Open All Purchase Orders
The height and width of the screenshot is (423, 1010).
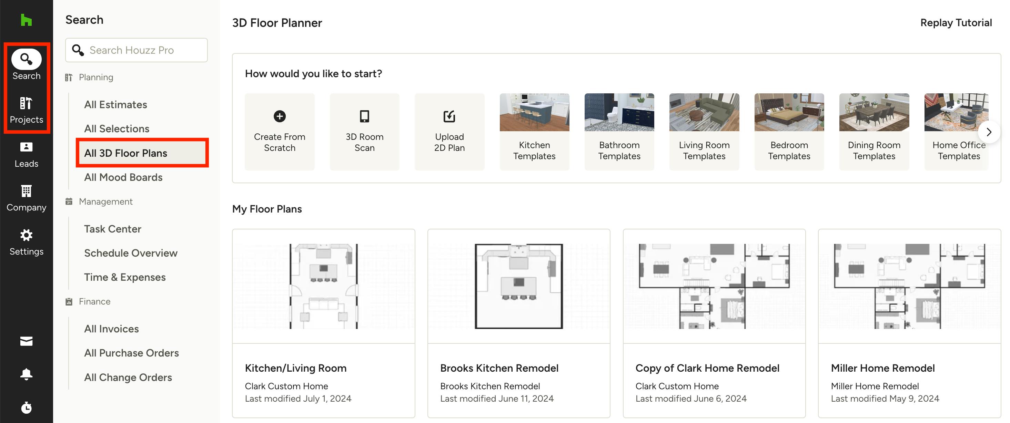click(x=132, y=353)
